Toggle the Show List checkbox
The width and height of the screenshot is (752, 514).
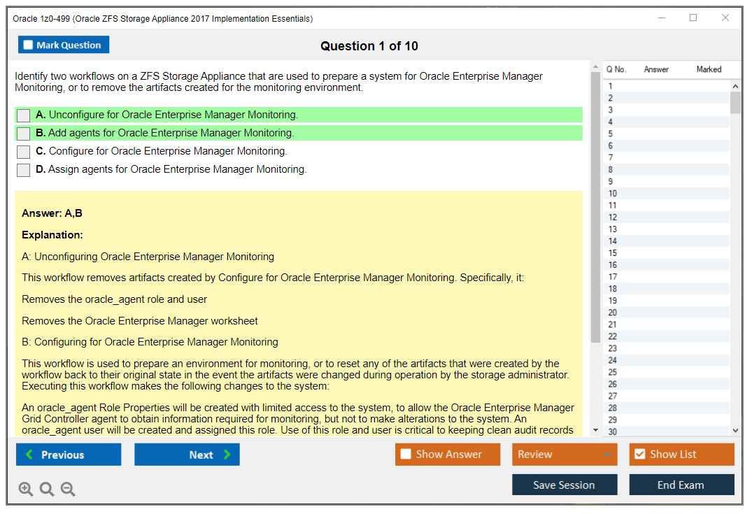point(640,454)
